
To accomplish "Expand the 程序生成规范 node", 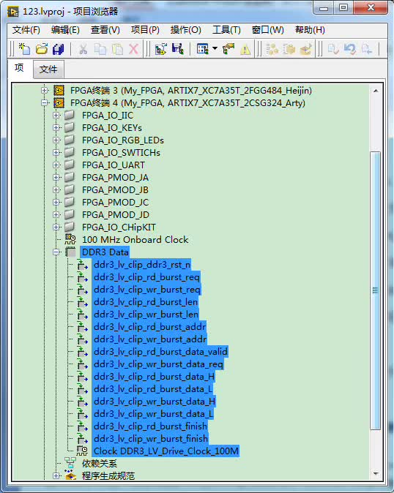I will (x=56, y=475).
